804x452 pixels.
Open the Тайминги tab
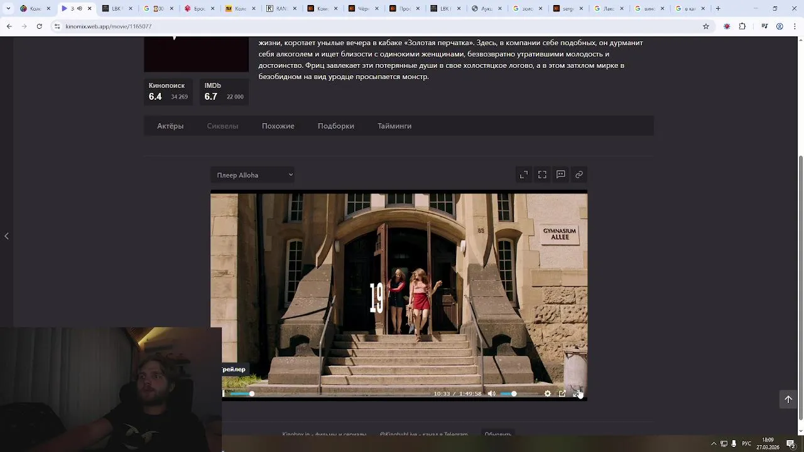pyautogui.click(x=394, y=126)
